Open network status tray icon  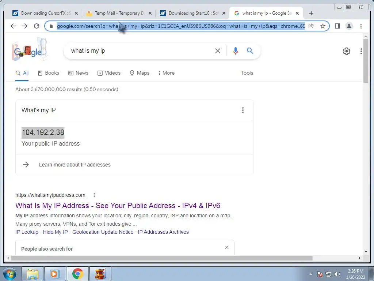[x=328, y=274]
